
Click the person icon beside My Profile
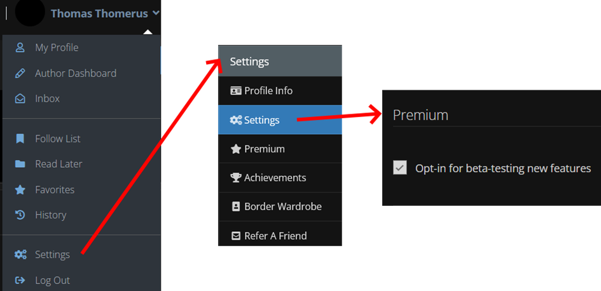20,48
